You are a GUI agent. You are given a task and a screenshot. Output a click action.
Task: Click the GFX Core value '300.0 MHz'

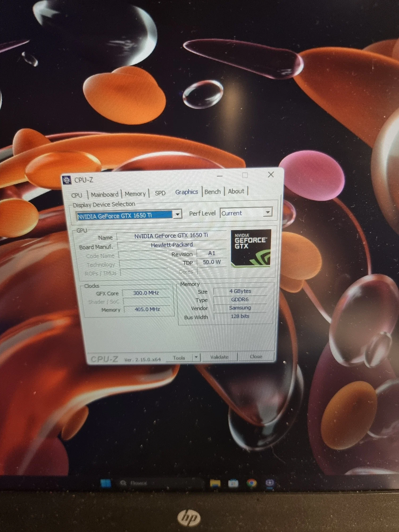[146, 293]
